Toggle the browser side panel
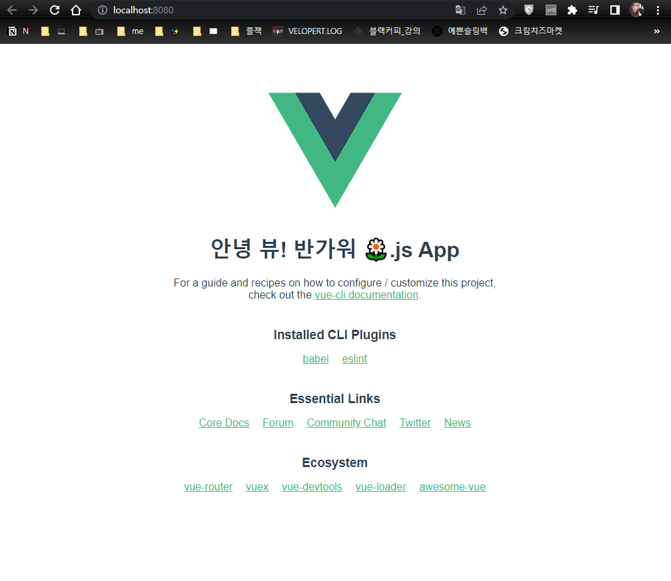The height and width of the screenshot is (581, 671). [615, 10]
